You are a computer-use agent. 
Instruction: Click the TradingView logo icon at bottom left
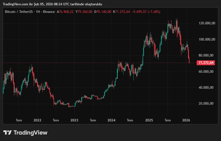pos(8,133)
